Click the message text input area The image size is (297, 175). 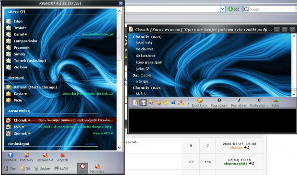212,120
